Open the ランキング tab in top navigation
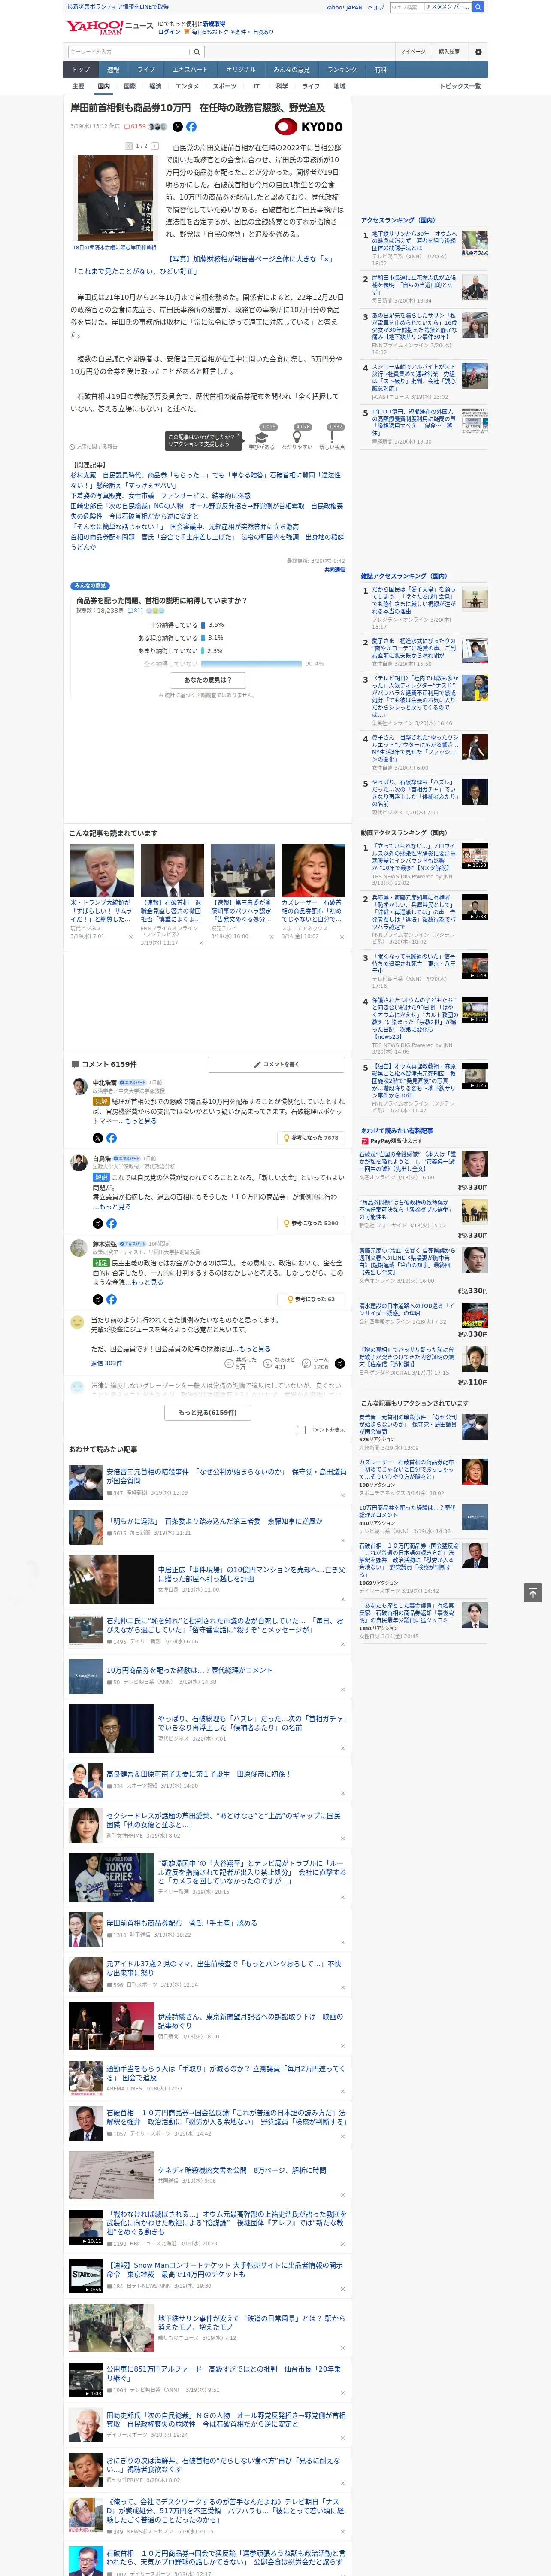The width and height of the screenshot is (551, 2576). click(342, 70)
